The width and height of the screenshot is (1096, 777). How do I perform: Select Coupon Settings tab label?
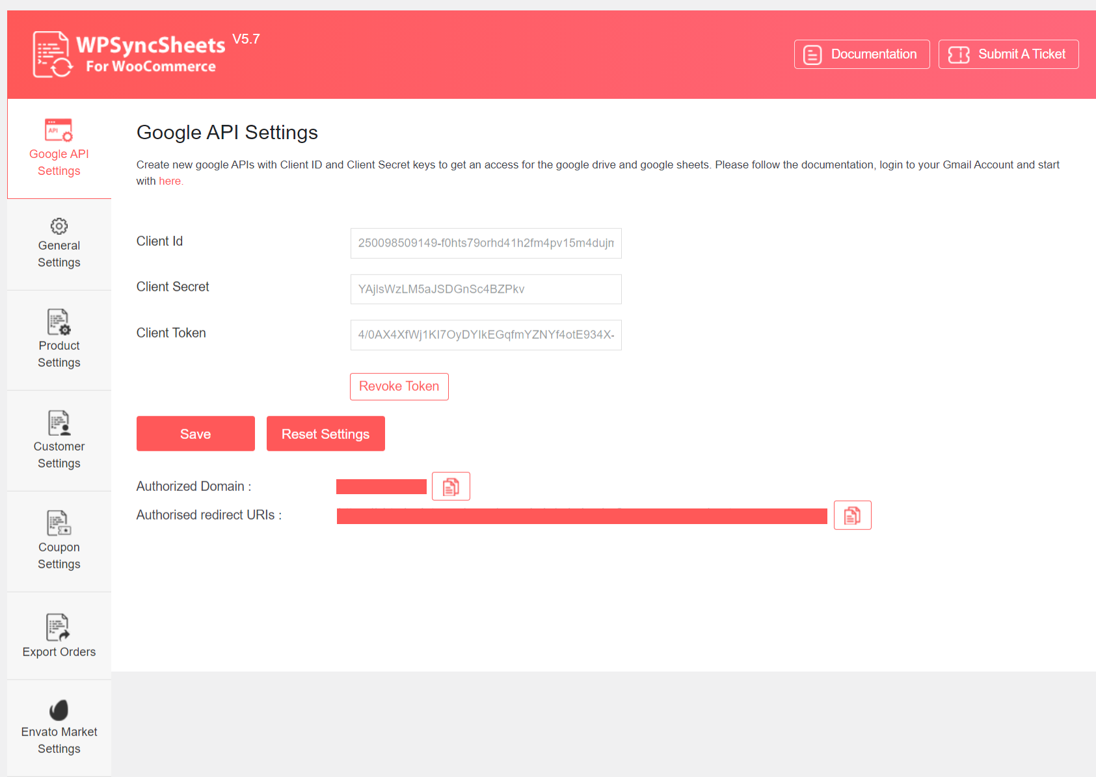[59, 556]
